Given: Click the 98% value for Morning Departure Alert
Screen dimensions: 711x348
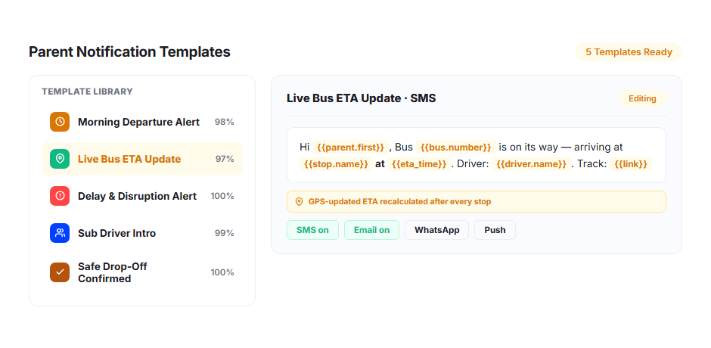Looking at the screenshot, I should pos(225,122).
